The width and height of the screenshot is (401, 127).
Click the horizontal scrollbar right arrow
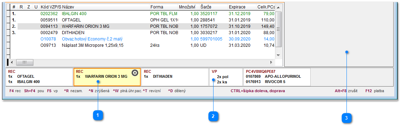coord(272,62)
